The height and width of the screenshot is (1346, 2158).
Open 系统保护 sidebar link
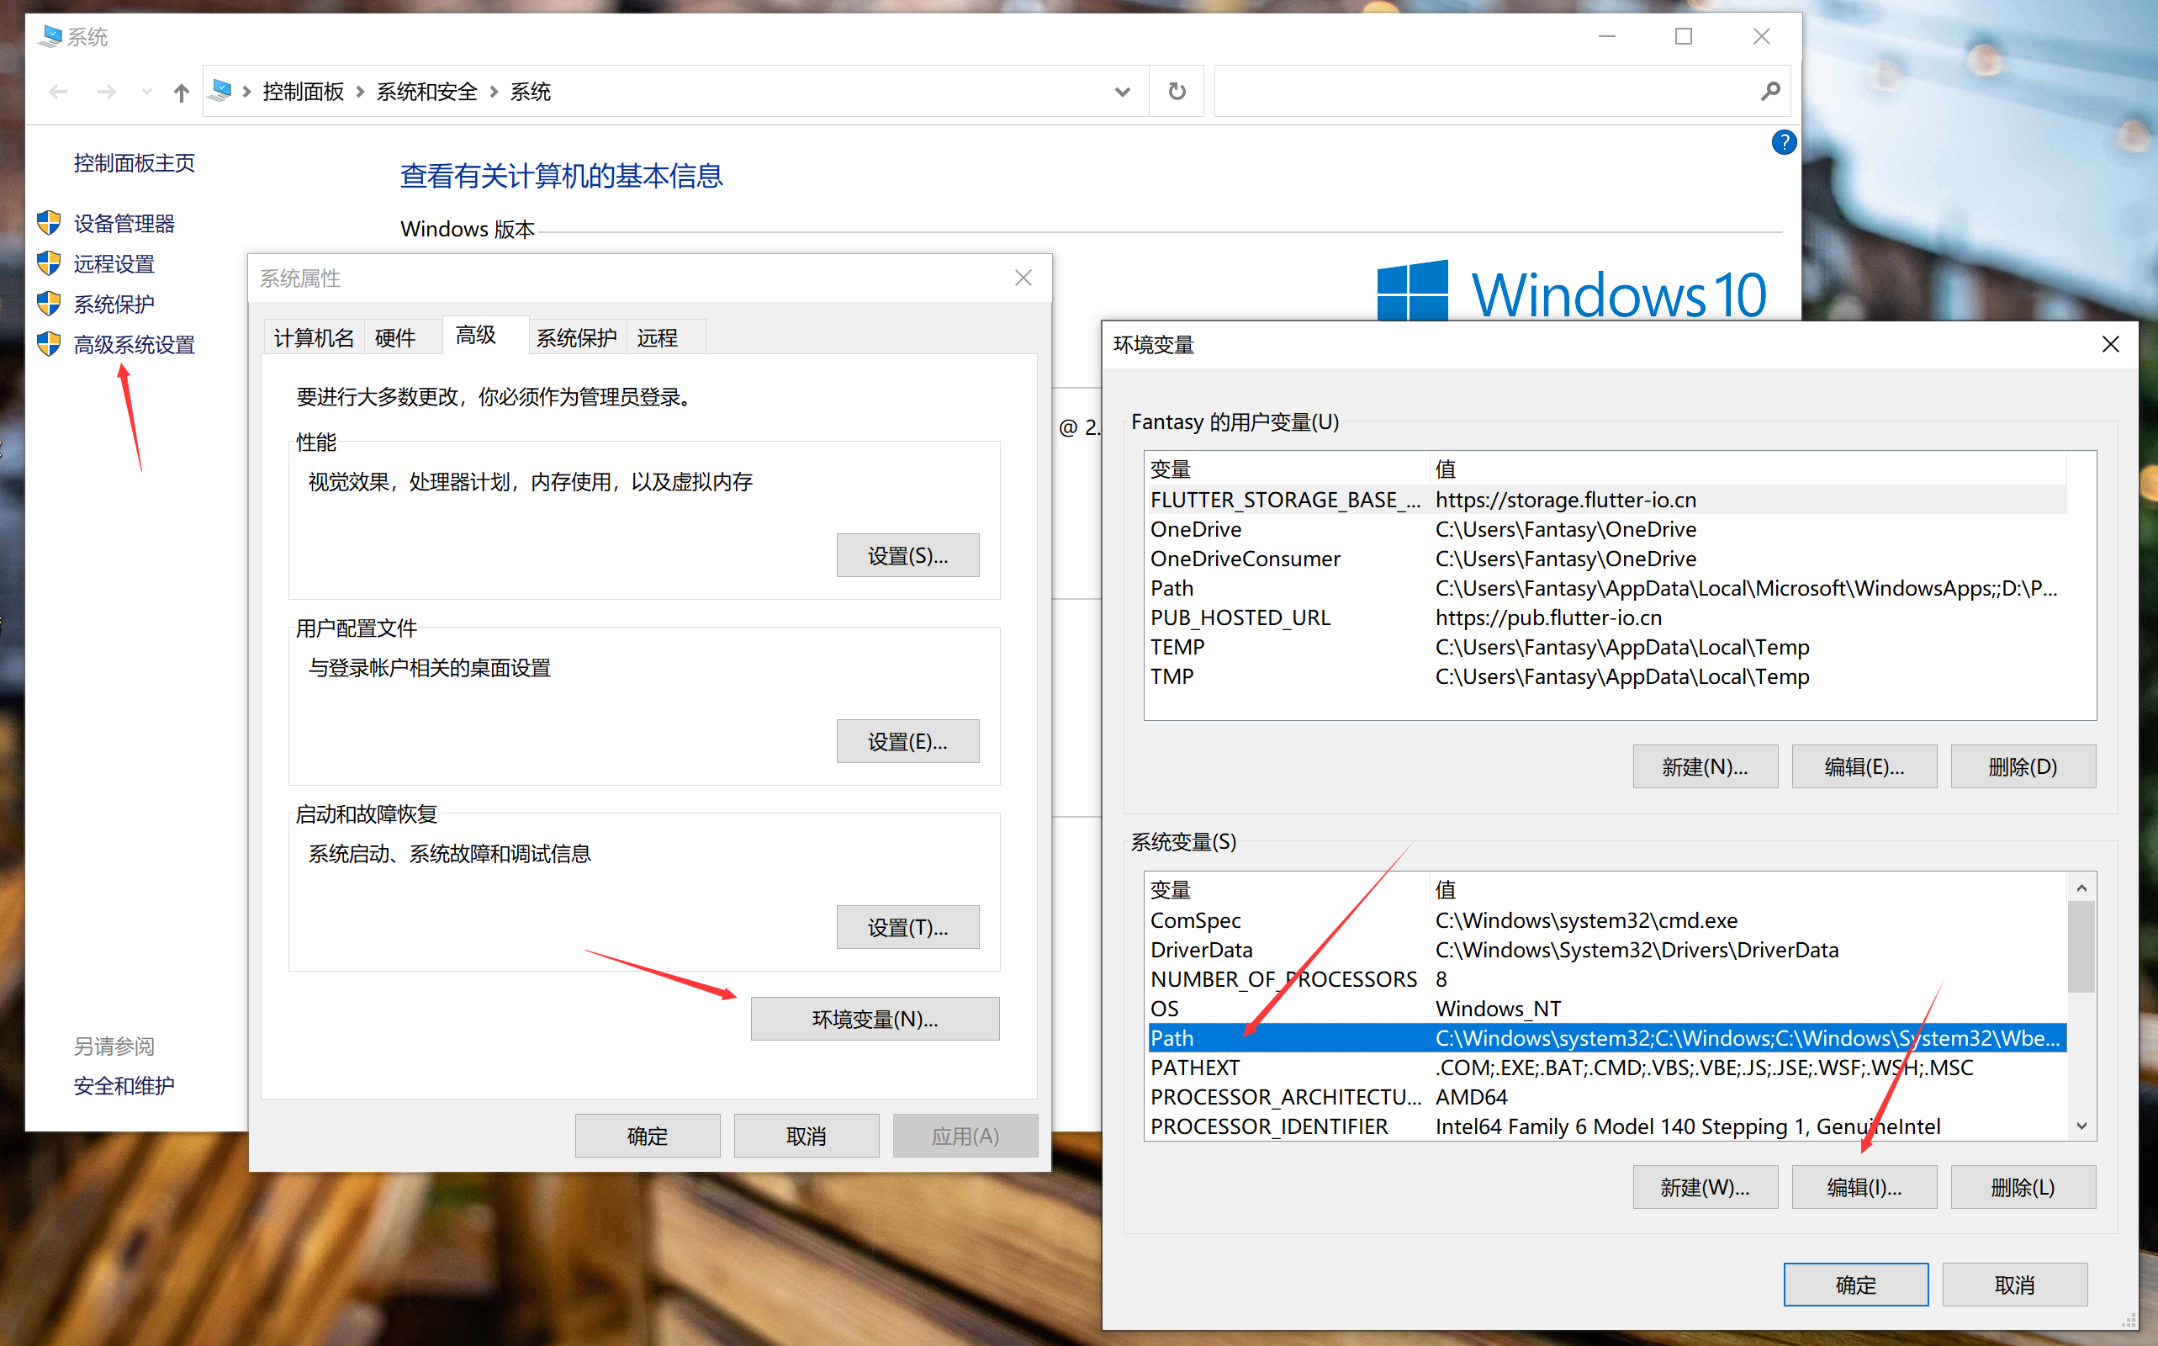[114, 304]
